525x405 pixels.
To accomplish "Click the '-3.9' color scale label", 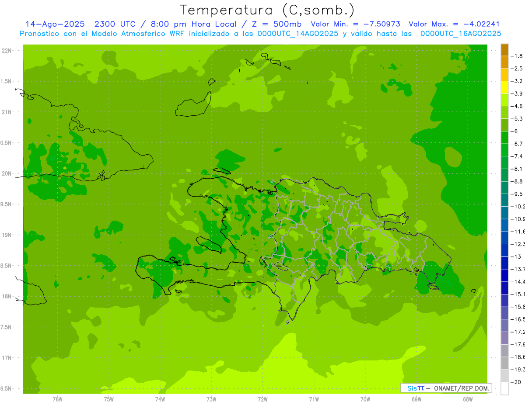I will (517, 93).
